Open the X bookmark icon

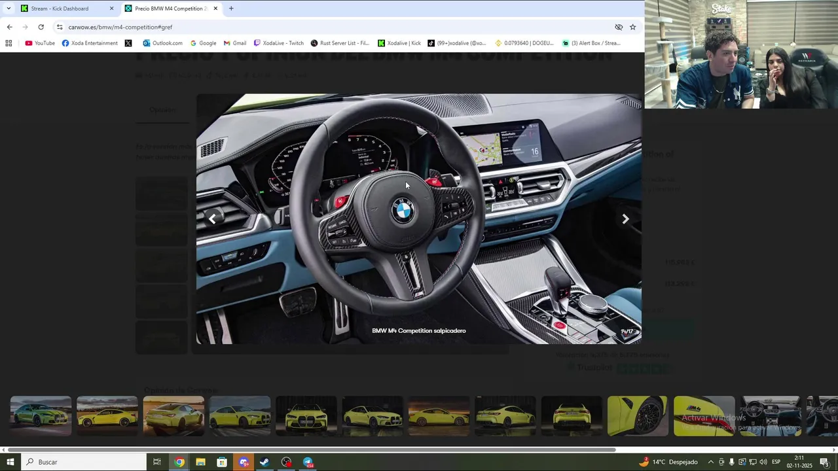(x=128, y=43)
